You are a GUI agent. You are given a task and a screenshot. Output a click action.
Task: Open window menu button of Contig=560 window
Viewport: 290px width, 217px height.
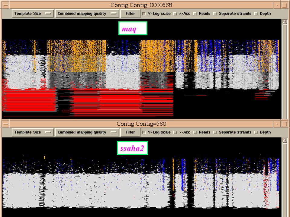[x=6, y=124]
